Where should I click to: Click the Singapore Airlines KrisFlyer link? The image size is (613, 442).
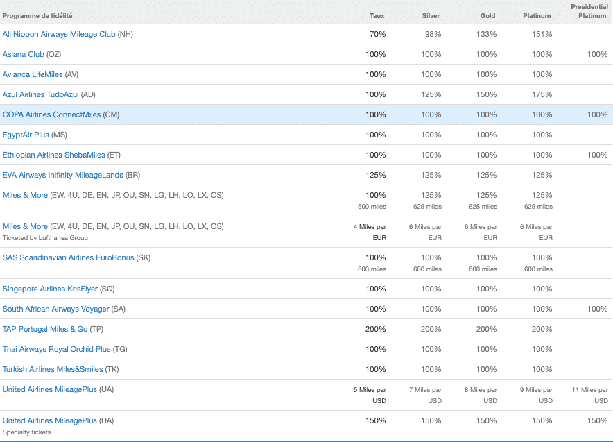click(50, 289)
